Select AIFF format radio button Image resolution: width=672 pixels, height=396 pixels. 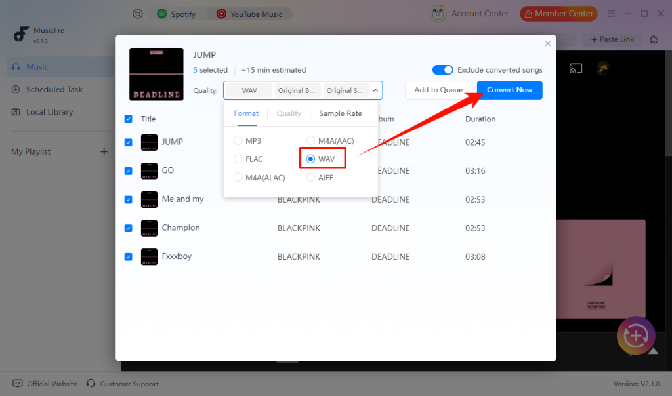click(x=310, y=177)
